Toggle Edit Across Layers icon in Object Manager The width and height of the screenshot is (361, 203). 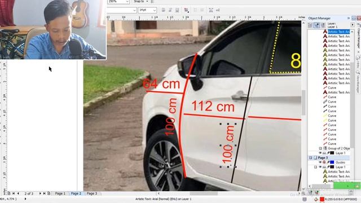[317, 25]
